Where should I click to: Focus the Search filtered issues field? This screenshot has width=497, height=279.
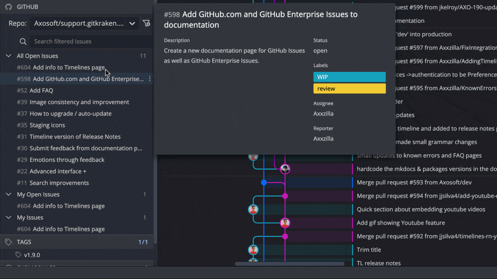pyautogui.click(x=92, y=42)
